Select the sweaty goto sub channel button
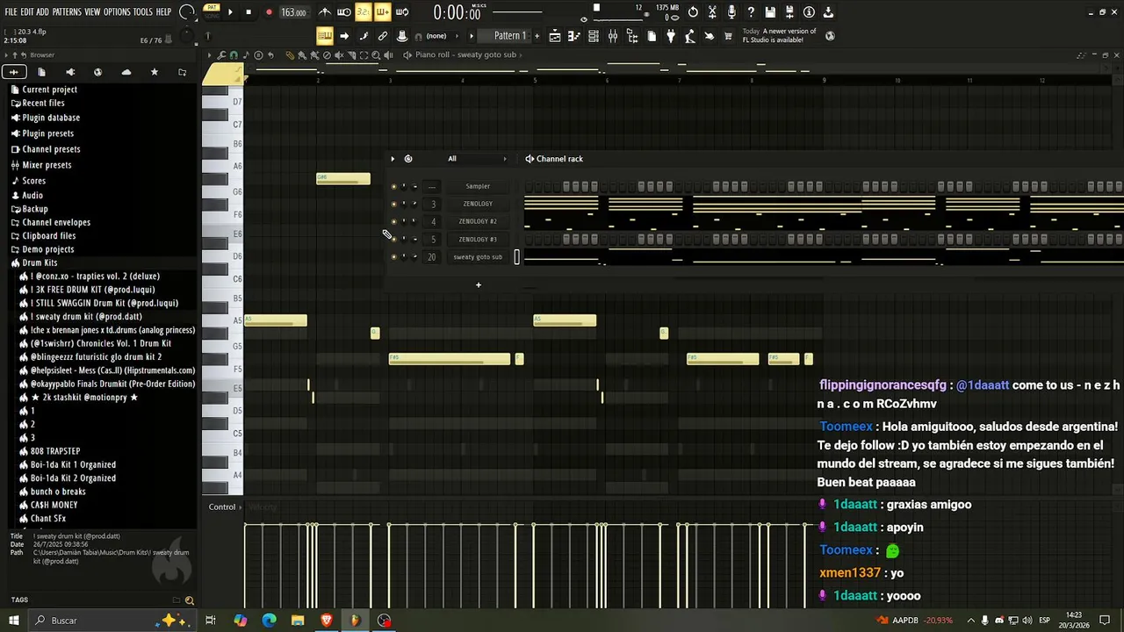The image size is (1124, 632). [478, 257]
